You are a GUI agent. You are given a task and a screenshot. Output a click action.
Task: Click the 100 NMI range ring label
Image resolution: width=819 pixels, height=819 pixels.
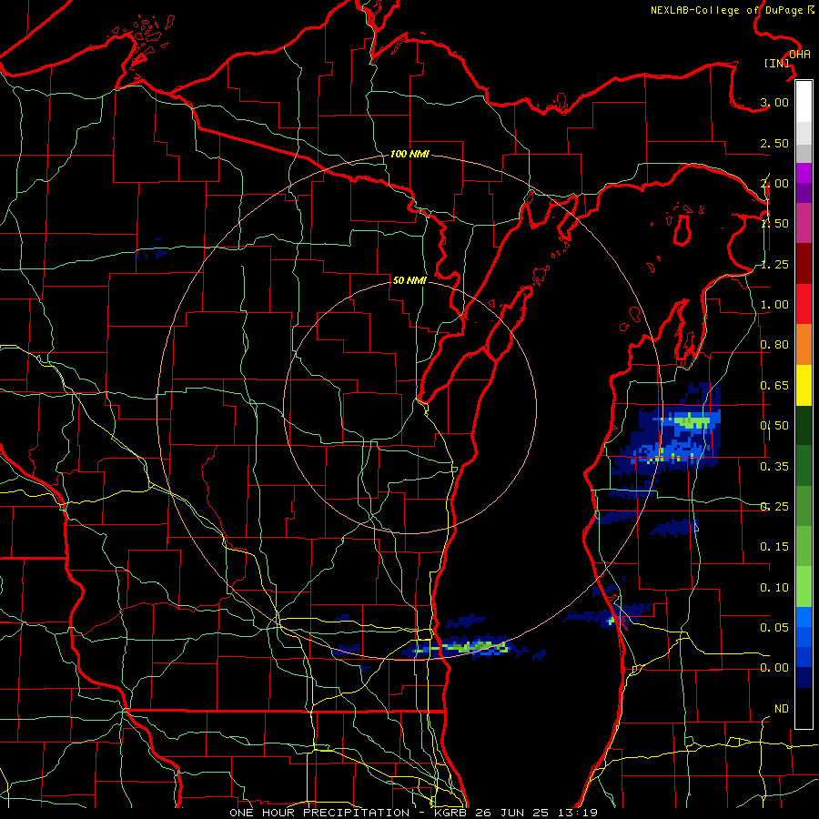[x=409, y=154]
